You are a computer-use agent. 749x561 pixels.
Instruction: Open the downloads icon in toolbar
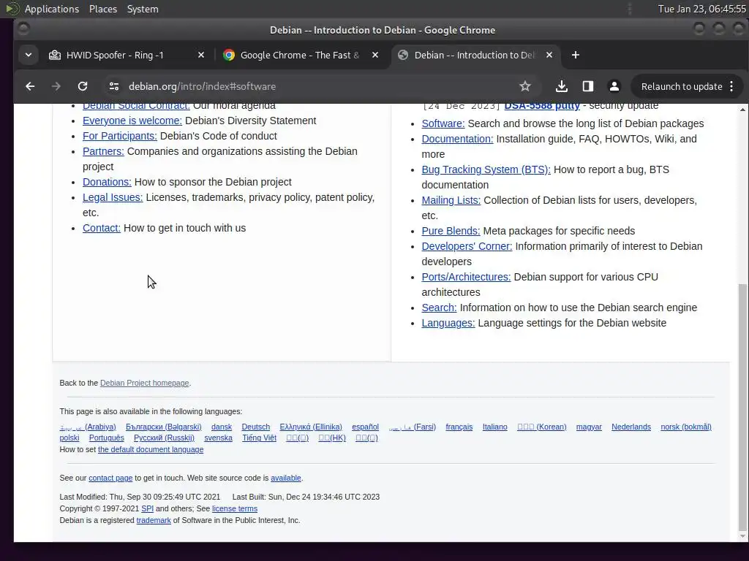562,86
